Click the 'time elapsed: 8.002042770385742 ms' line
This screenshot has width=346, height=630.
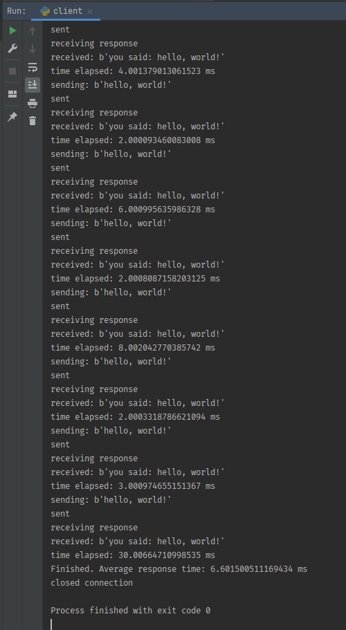[x=133, y=347]
